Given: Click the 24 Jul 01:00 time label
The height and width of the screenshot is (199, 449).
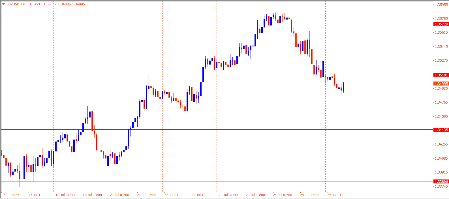Looking at the screenshot, I should coord(283,195).
